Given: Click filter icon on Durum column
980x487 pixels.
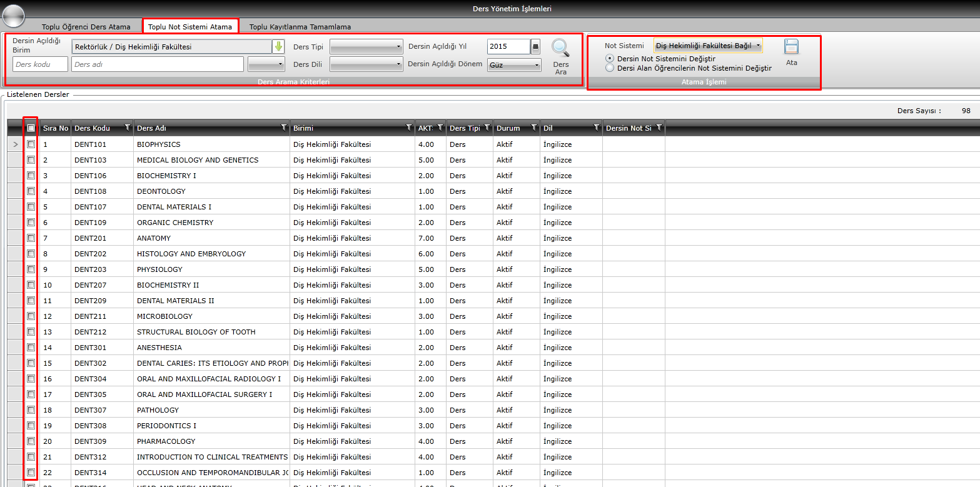Looking at the screenshot, I should 534,128.
